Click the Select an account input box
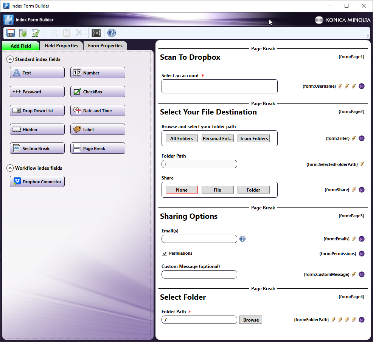This screenshot has height=342, width=373. coord(219,87)
